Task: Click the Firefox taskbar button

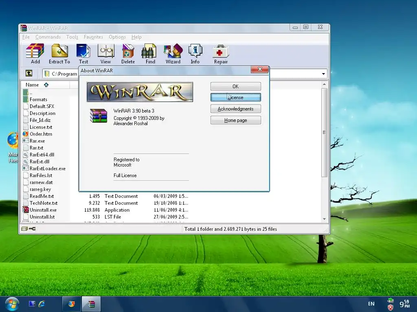Action: point(72,304)
